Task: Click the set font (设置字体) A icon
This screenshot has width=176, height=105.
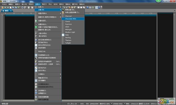Action: (36, 24)
